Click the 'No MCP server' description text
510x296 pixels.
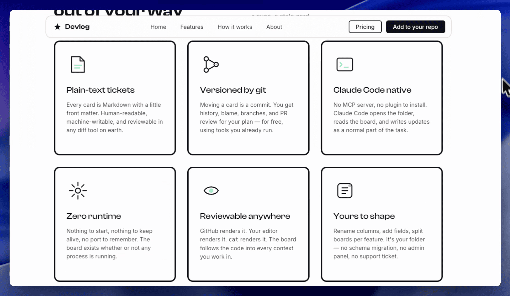coord(381,117)
